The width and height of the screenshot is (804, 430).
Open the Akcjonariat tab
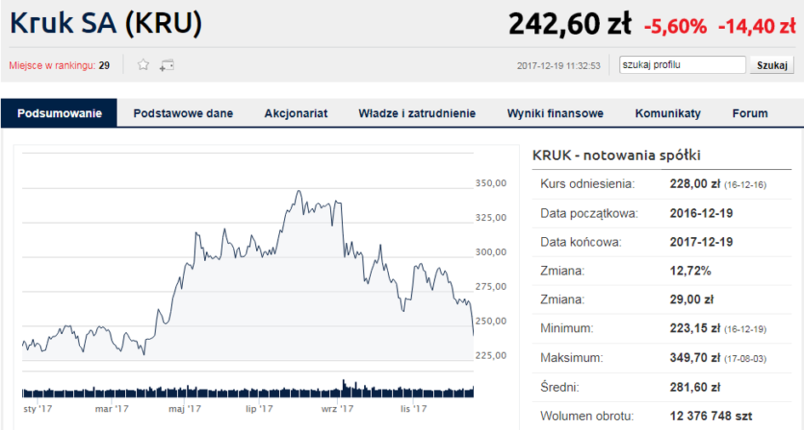(296, 113)
